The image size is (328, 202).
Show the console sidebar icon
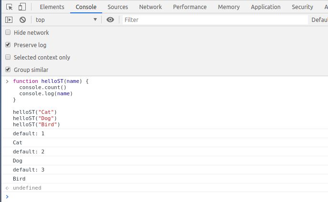coord(9,20)
